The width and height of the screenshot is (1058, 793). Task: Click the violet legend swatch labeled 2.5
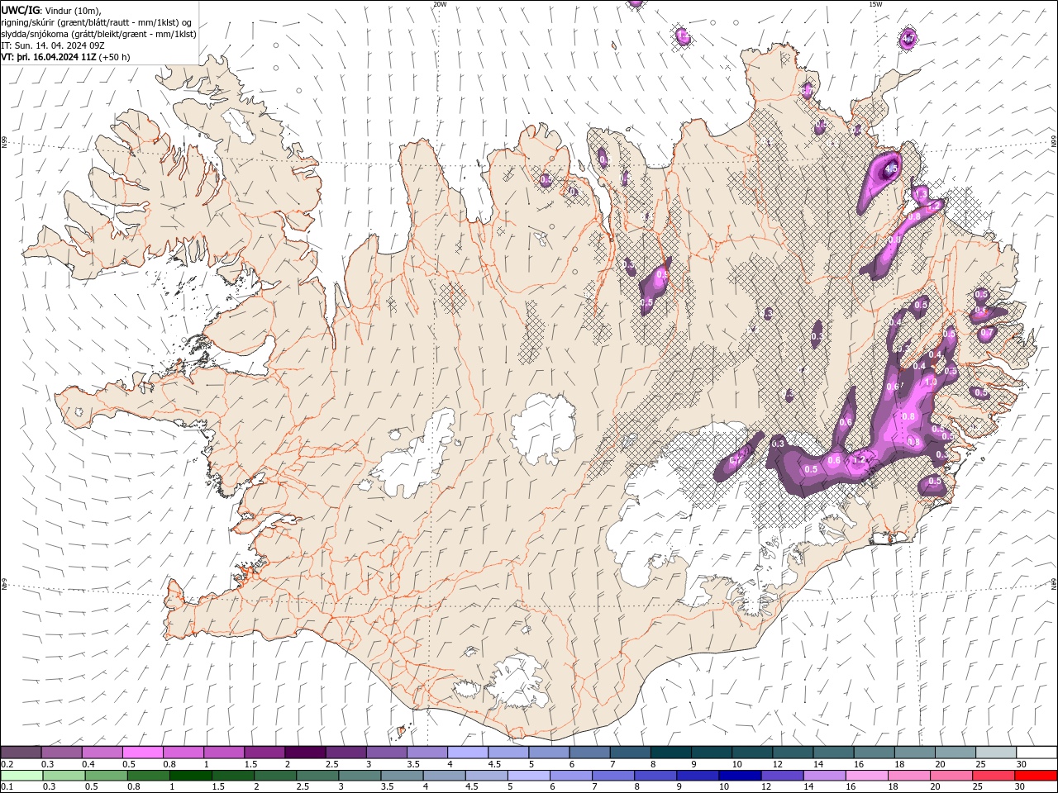(x=346, y=752)
